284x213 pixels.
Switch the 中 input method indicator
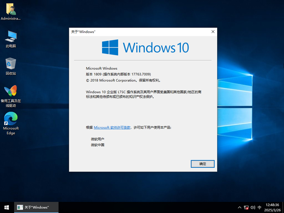259,208
